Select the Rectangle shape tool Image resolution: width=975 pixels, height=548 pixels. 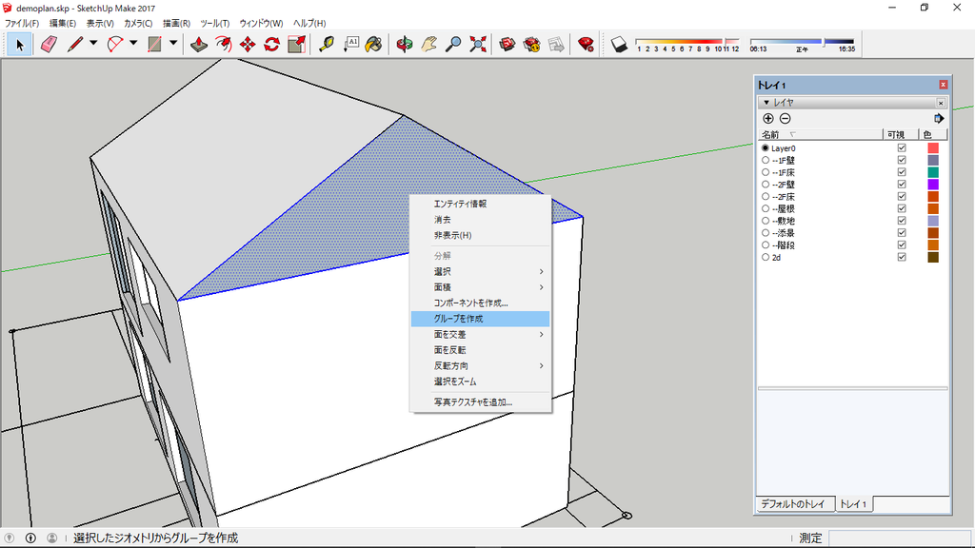(x=155, y=44)
